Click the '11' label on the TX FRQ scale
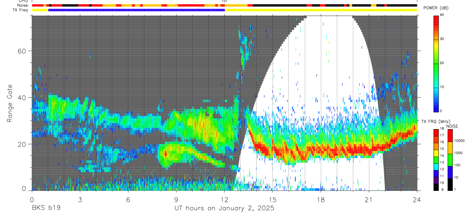 (442, 176)
